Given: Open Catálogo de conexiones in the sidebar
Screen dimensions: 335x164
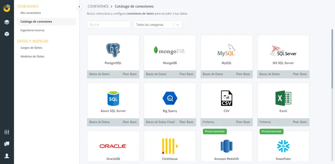Looking at the screenshot, I should click(46, 22).
